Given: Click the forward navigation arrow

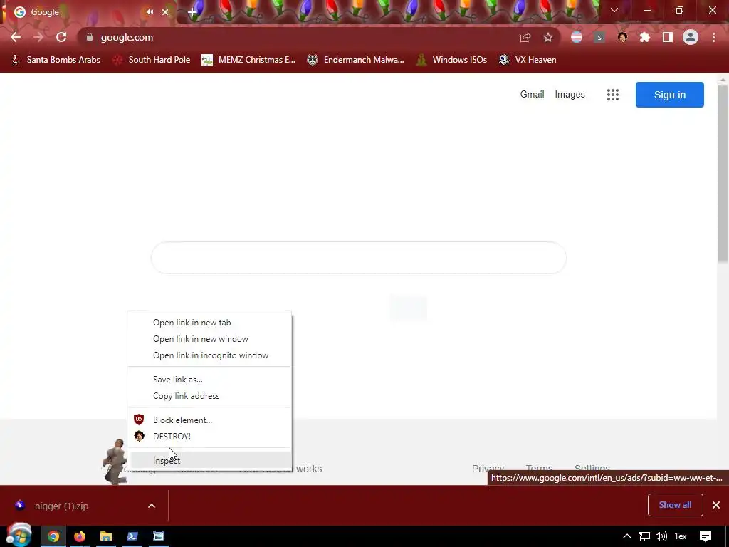Looking at the screenshot, I should 38,37.
